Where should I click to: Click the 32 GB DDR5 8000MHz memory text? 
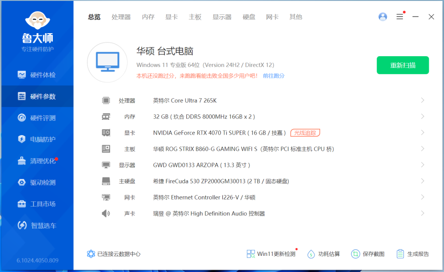click(204, 117)
